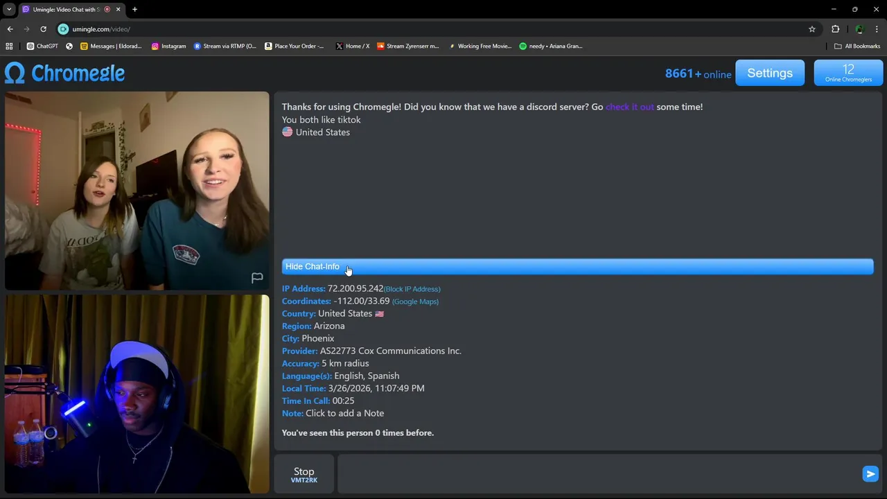Image resolution: width=887 pixels, height=499 pixels.
Task: Open the Stream Zyrenserr bookmark
Action: pyautogui.click(x=407, y=46)
